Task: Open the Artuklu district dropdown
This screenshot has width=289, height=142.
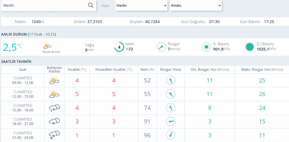Action: (196, 5)
